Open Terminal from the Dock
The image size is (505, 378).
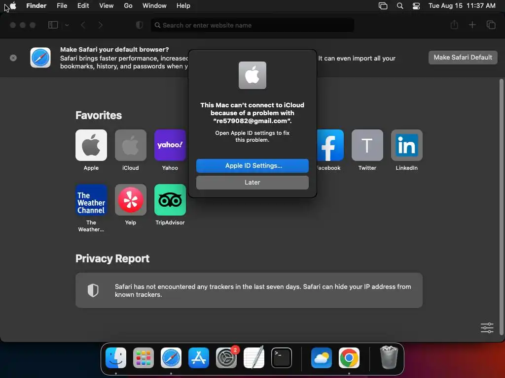click(x=282, y=358)
